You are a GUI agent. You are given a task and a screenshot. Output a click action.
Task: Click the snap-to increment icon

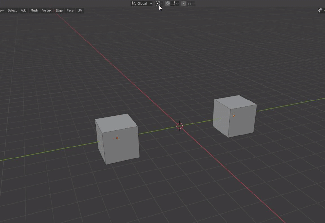click(173, 3)
